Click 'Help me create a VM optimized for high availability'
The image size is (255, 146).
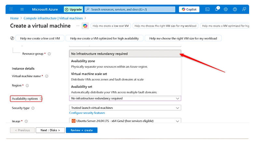(x=105, y=38)
